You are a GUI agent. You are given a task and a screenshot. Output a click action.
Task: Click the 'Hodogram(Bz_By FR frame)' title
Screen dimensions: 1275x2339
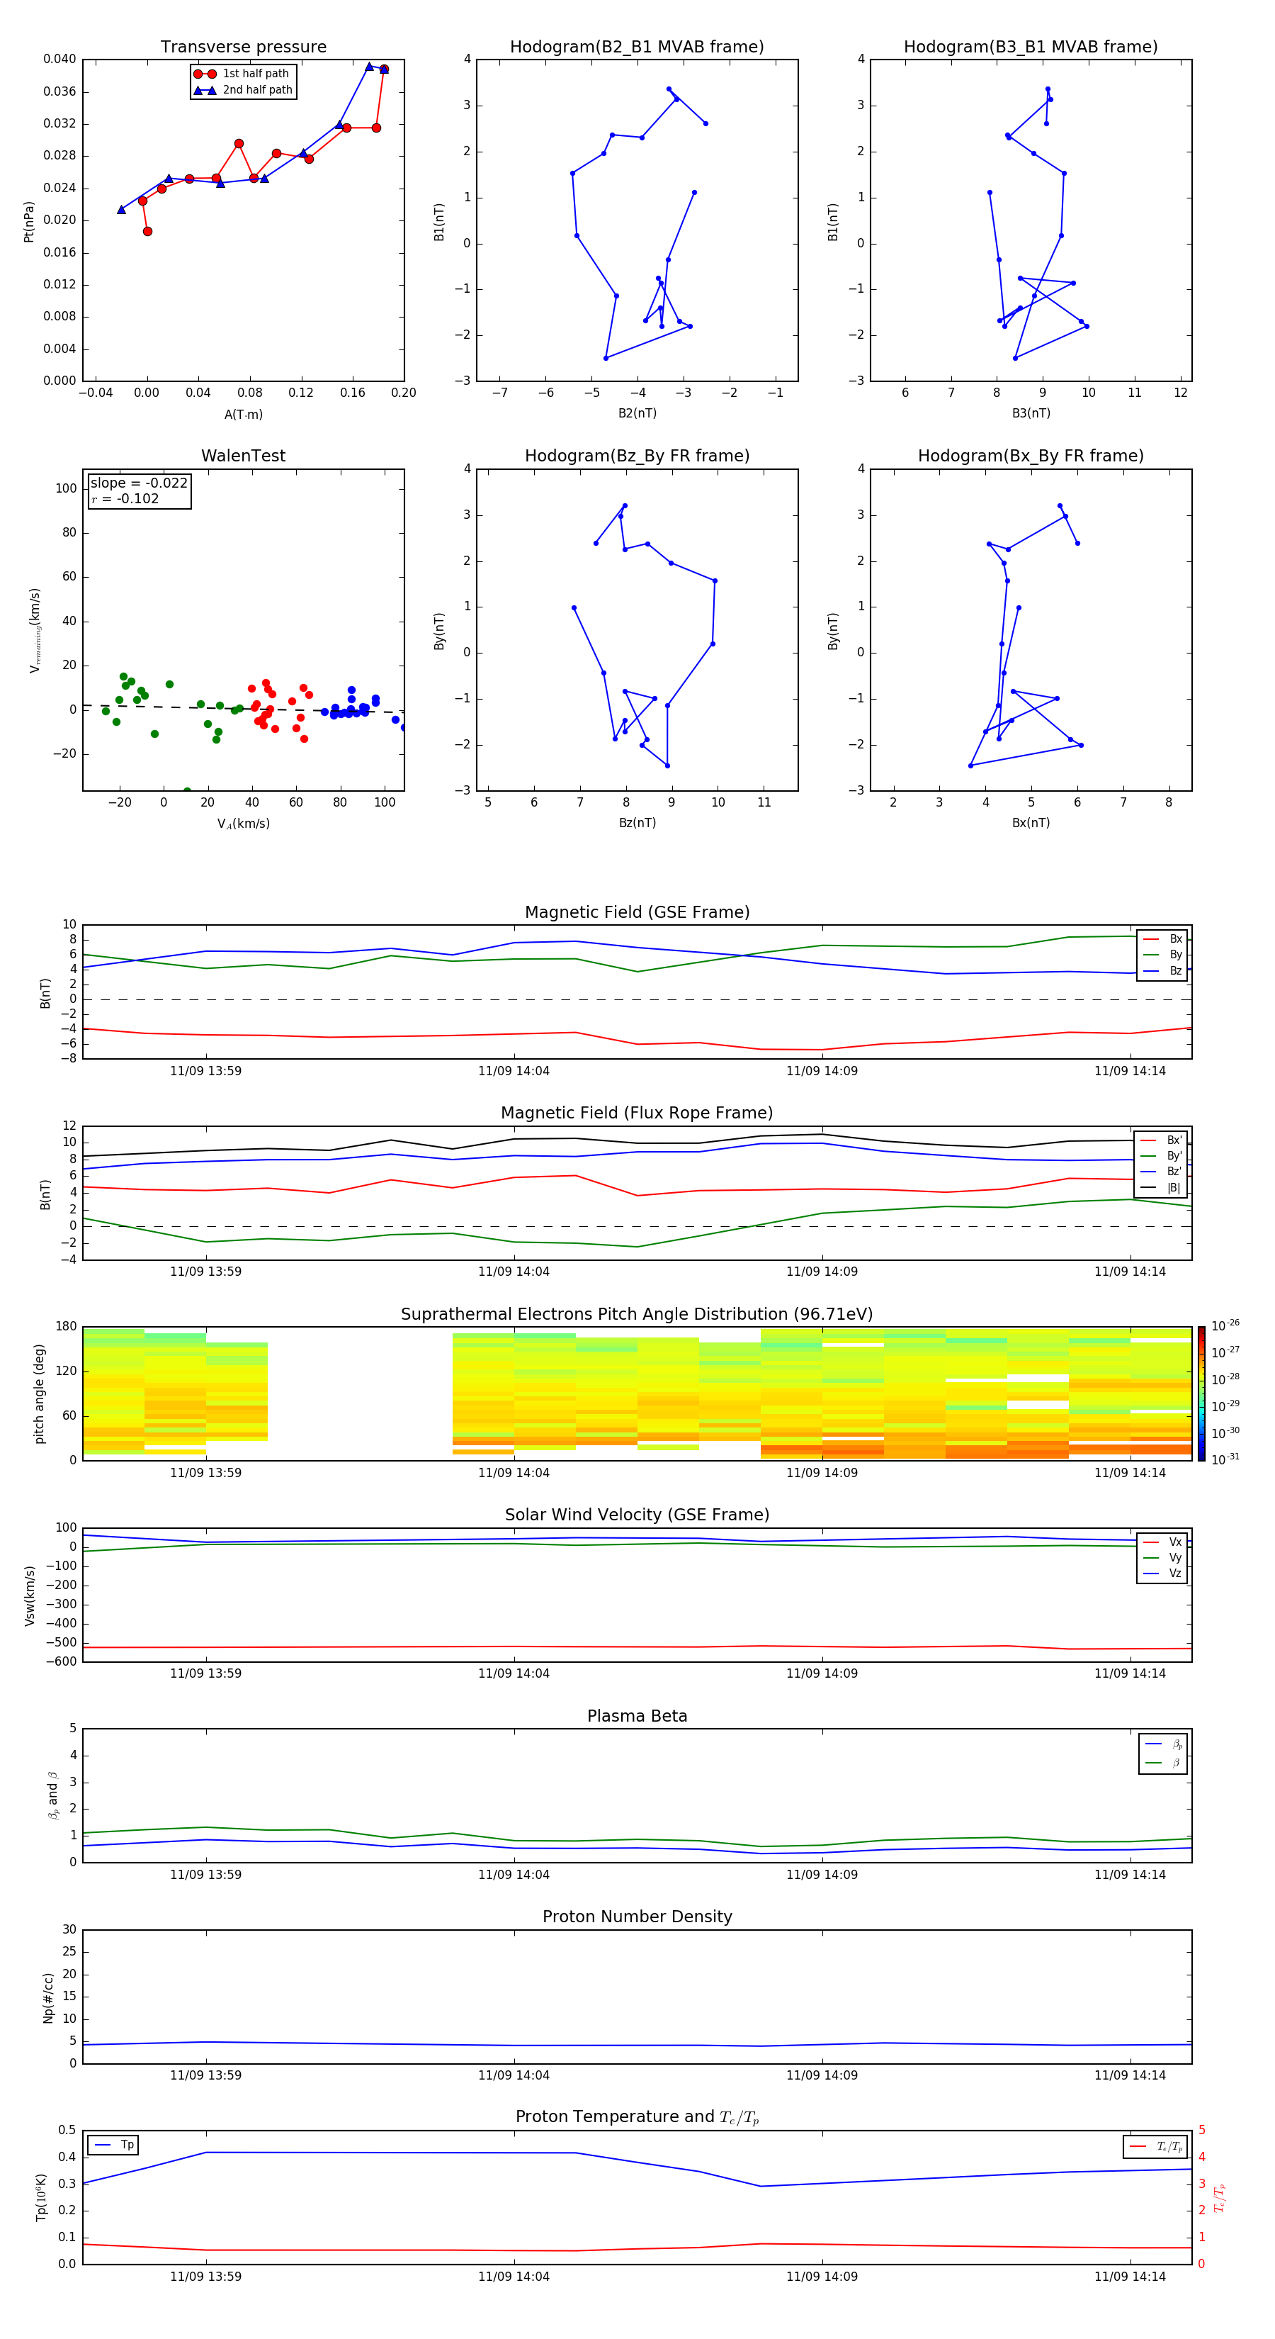point(637,456)
